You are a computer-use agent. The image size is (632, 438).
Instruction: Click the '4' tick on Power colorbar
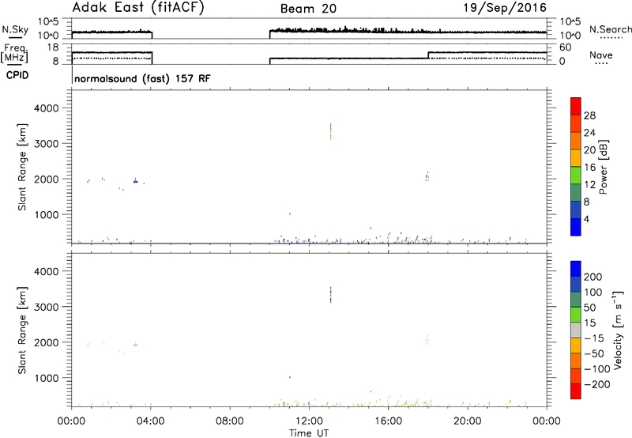[x=586, y=219]
